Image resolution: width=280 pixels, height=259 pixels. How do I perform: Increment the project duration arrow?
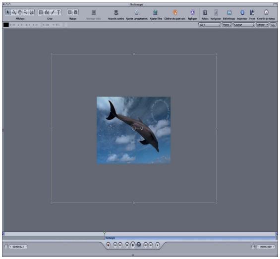274,247
